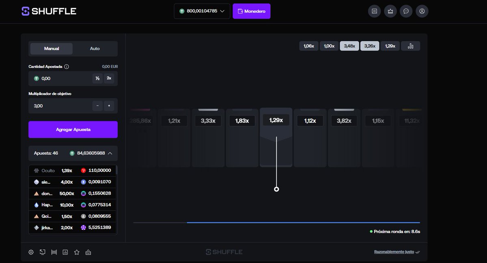Click the 1,29x history result chip
This screenshot has height=263, width=487.
390,46
